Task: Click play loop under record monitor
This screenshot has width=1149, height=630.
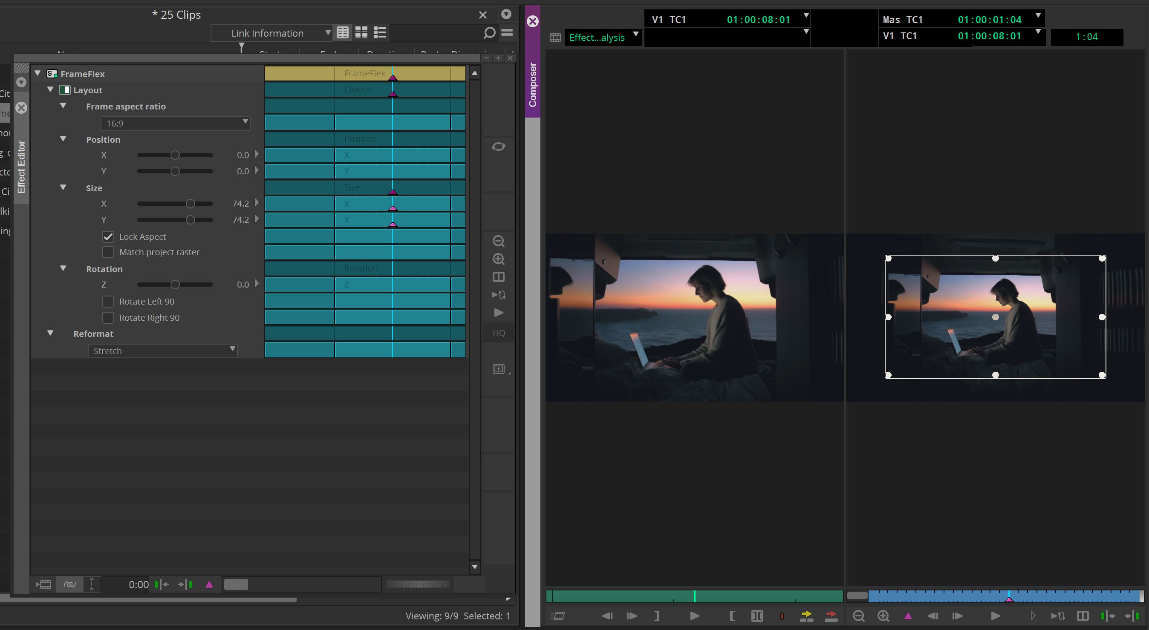Action: 1058,616
